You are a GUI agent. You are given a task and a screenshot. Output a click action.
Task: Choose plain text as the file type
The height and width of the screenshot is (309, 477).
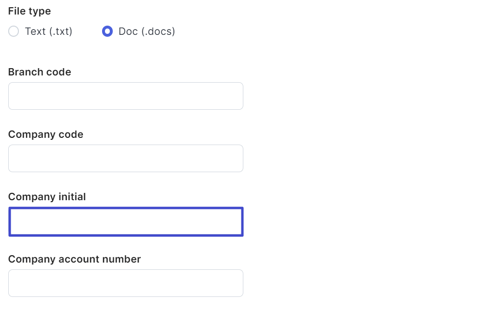coord(14,31)
